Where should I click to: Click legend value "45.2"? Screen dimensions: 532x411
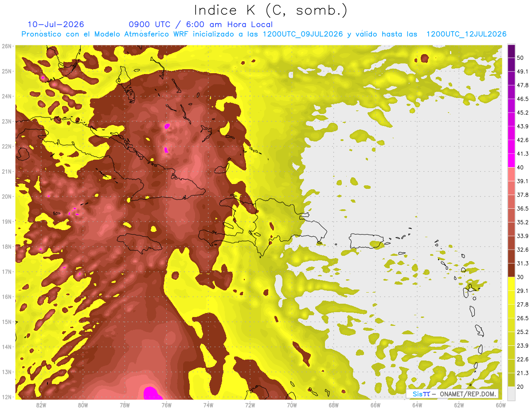click(522, 113)
